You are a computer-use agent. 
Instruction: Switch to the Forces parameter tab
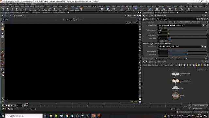tap(157, 44)
